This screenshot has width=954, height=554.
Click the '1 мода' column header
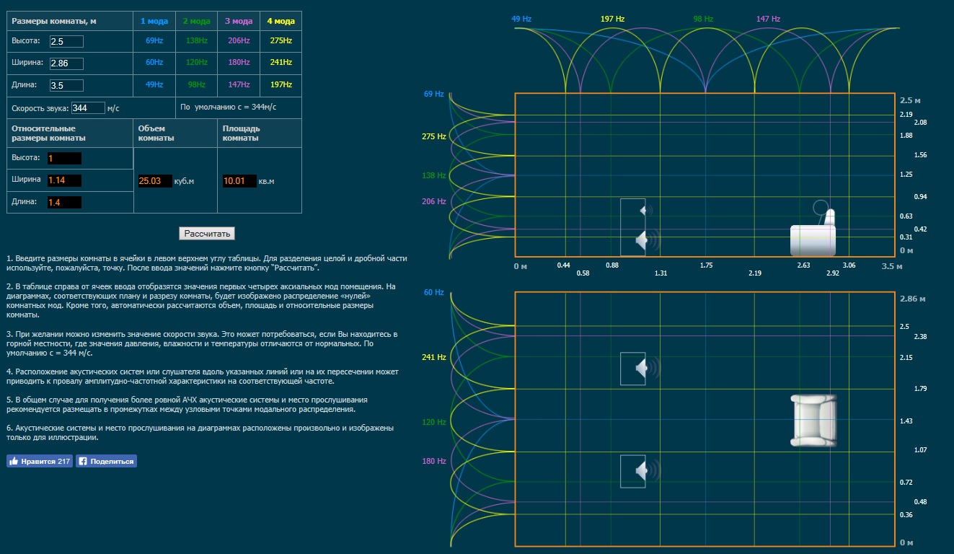point(154,21)
